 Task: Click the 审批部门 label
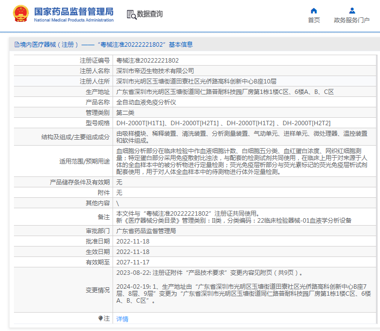98,231
